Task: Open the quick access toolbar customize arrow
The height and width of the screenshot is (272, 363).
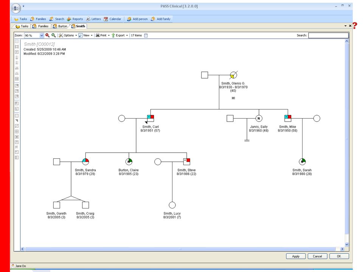Action: tap(23, 6)
